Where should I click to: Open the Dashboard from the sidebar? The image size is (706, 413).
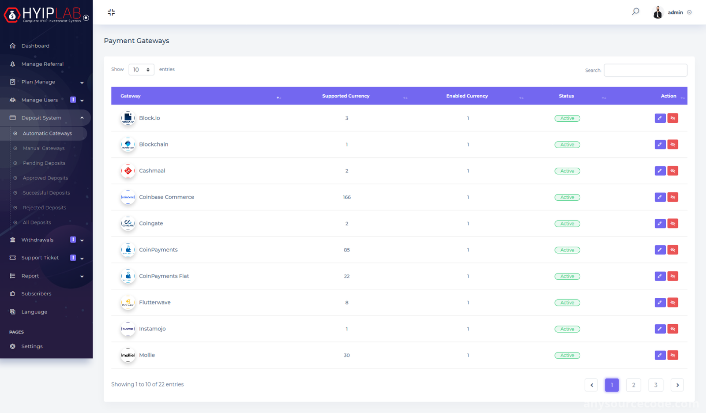(x=35, y=46)
